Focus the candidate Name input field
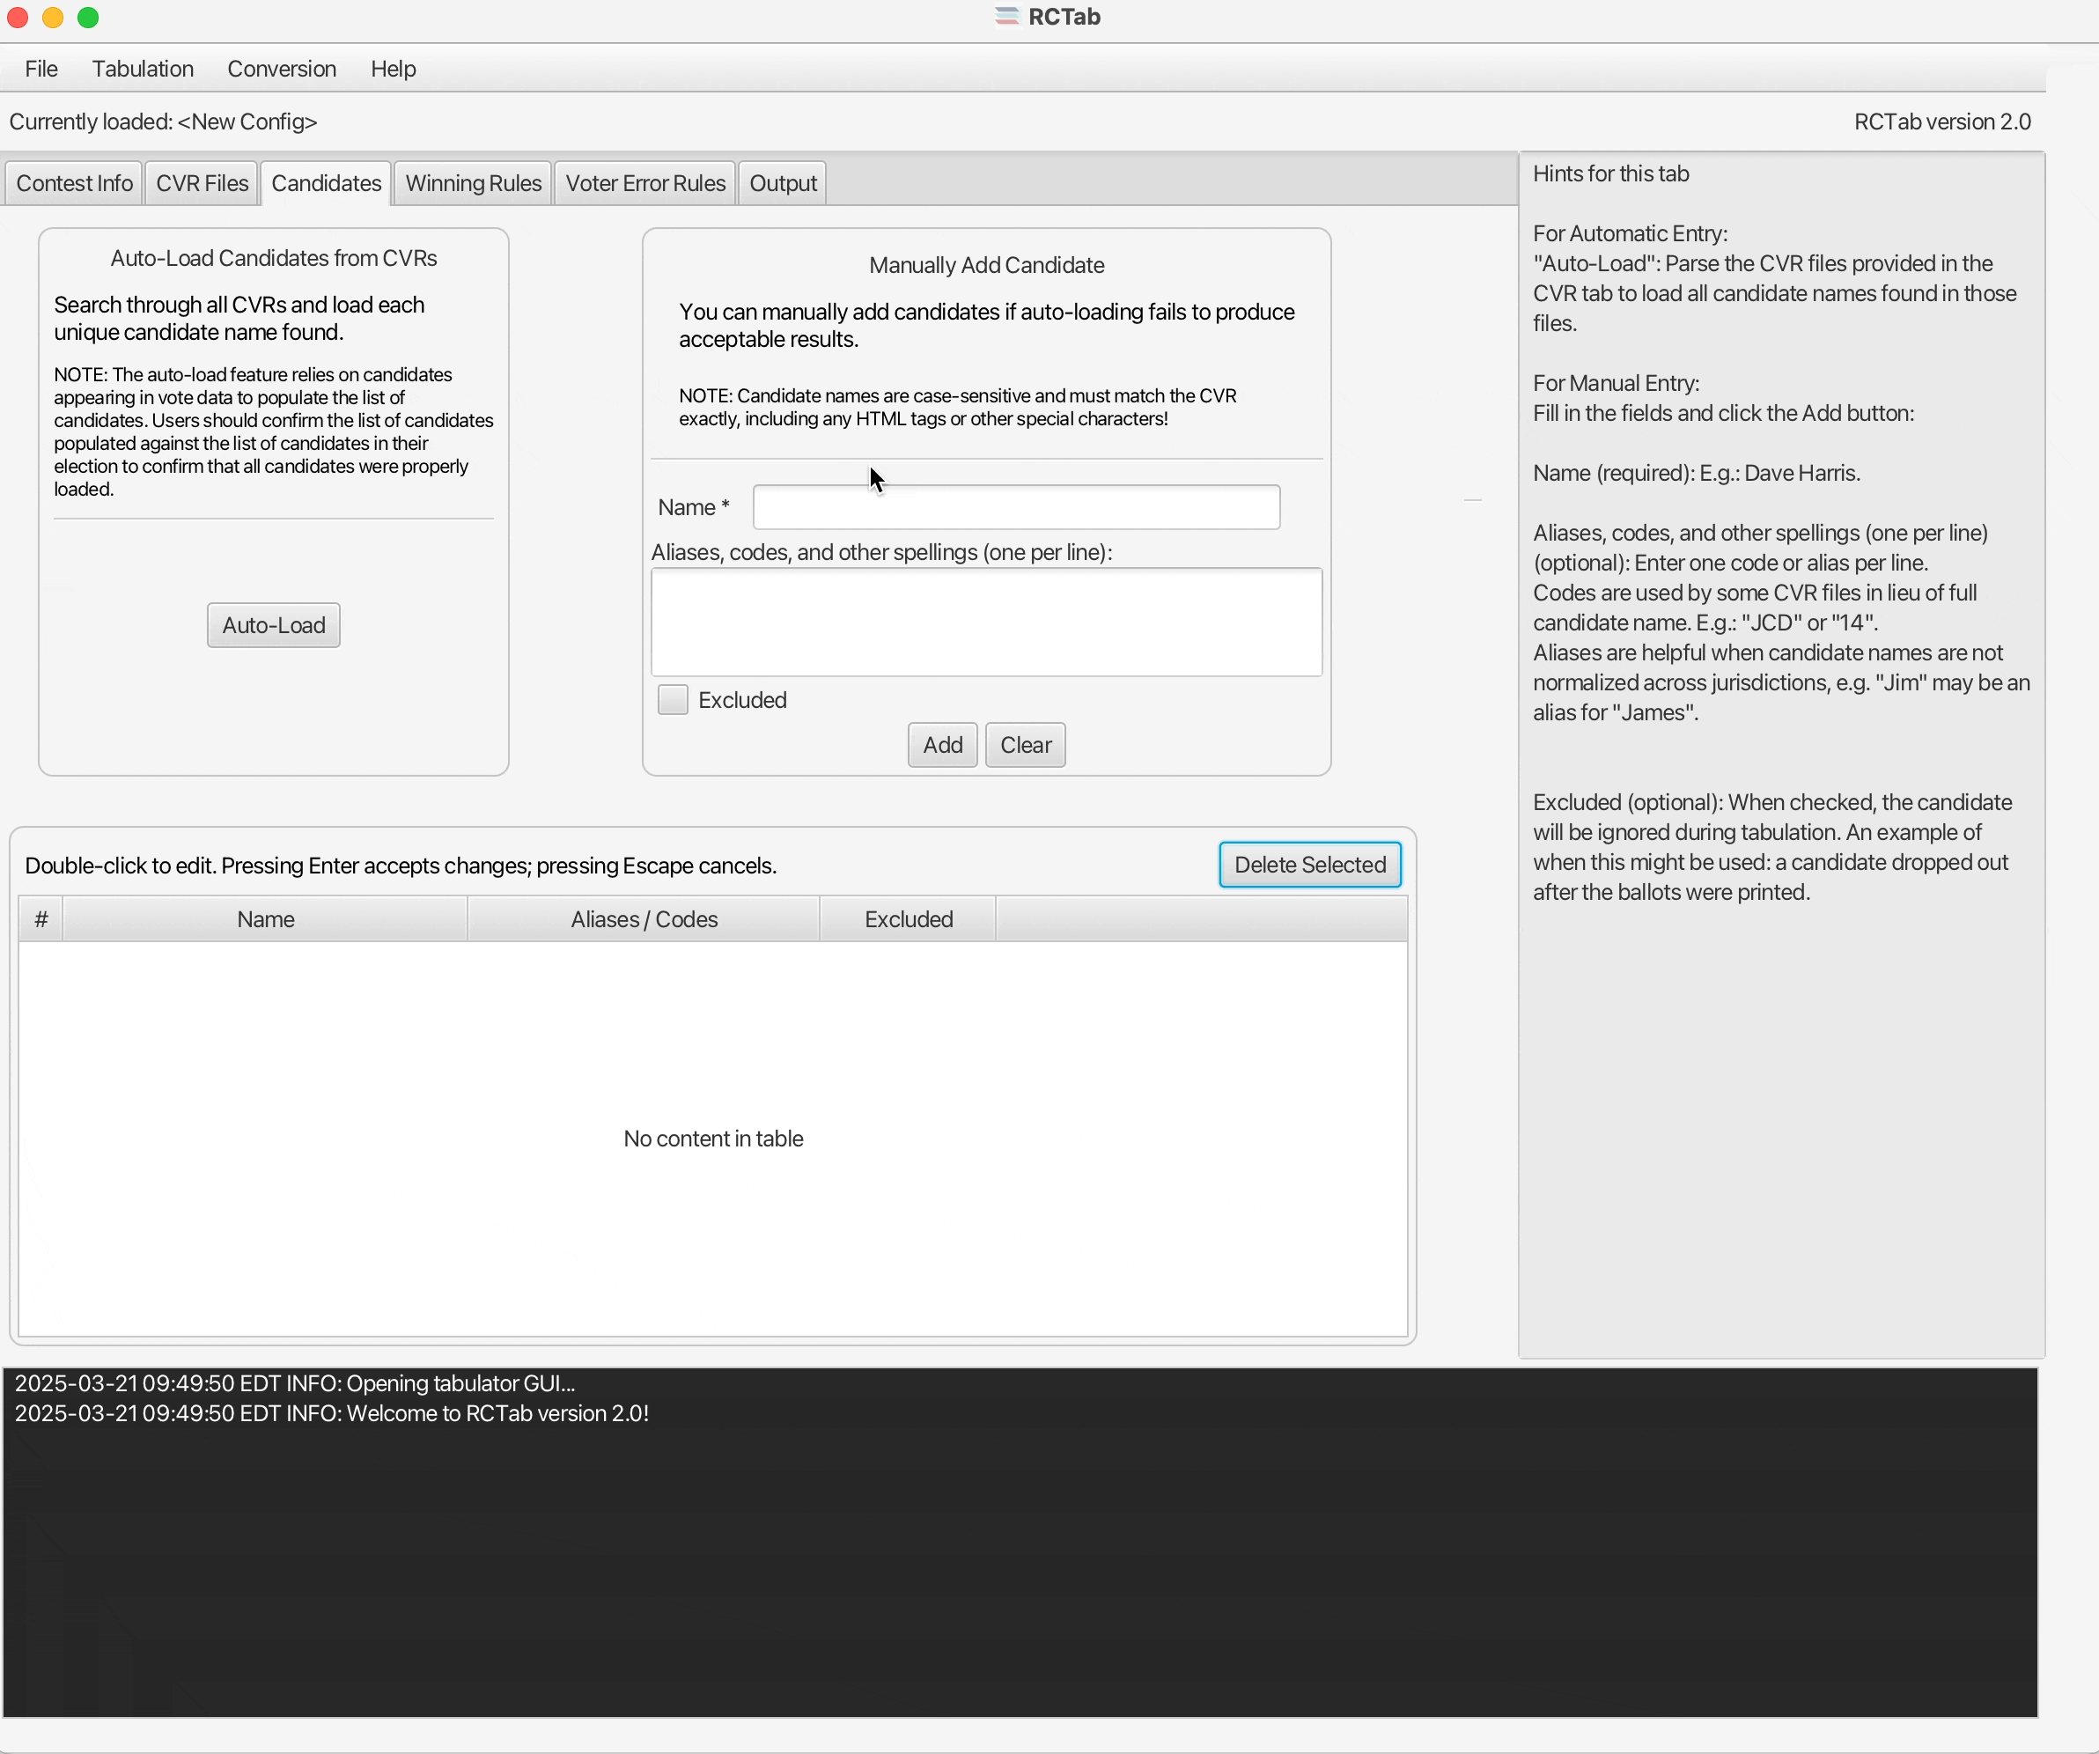The height and width of the screenshot is (1754, 2099). click(1017, 508)
